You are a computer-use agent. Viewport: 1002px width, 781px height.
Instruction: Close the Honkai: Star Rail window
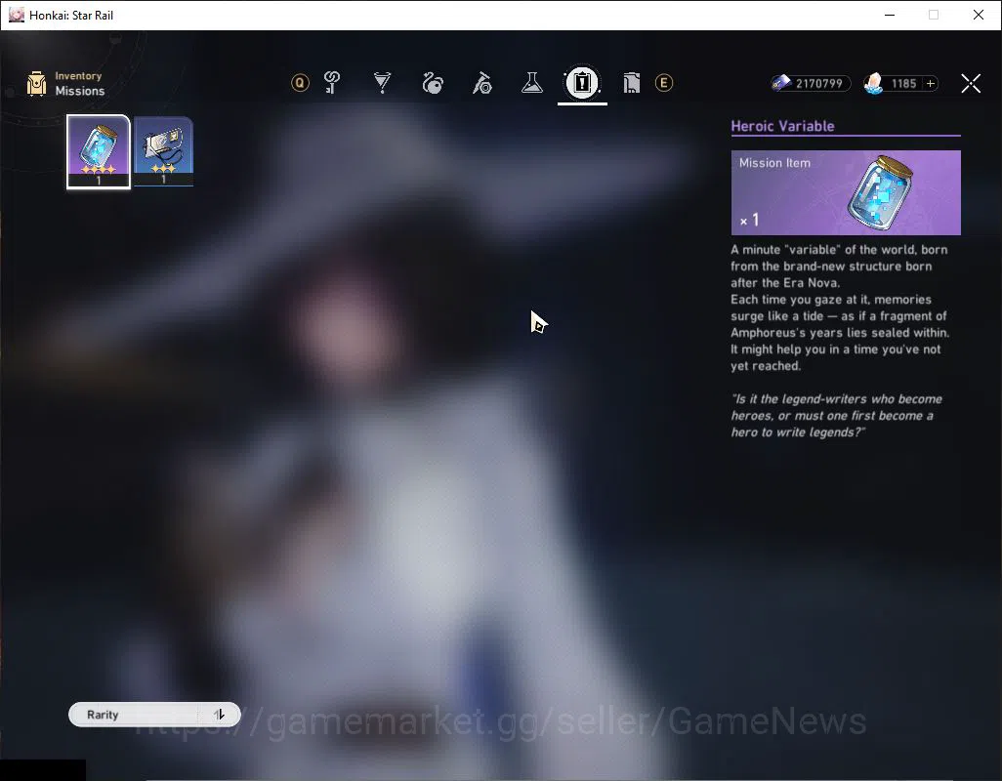tap(979, 15)
